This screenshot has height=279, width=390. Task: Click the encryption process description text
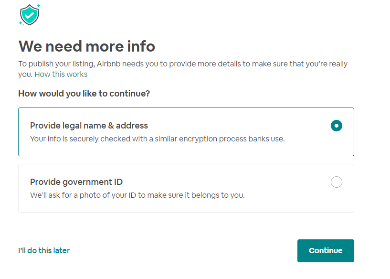click(157, 139)
